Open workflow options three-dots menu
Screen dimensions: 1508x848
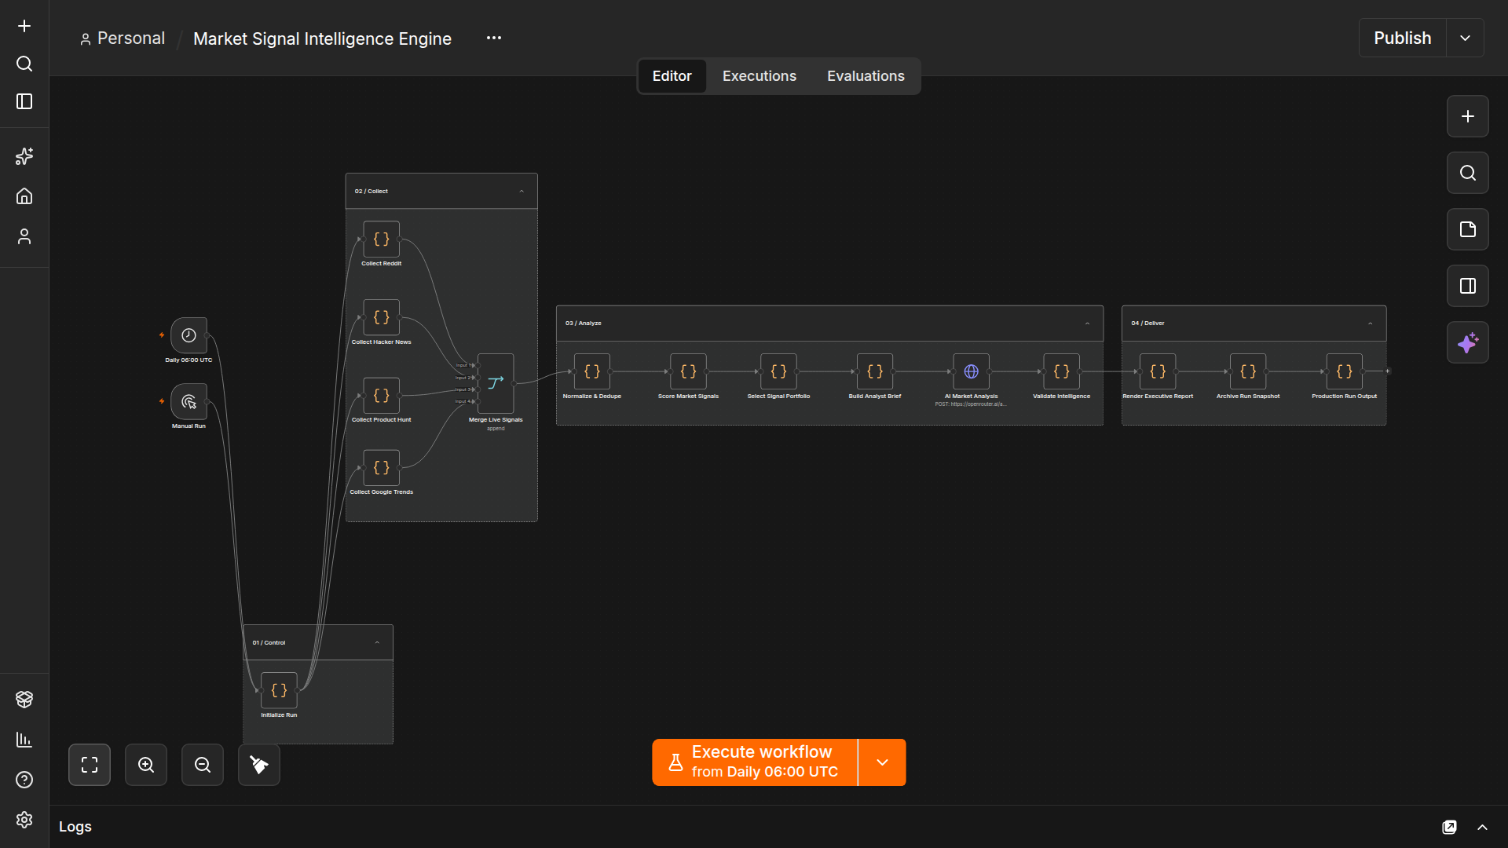(x=494, y=38)
